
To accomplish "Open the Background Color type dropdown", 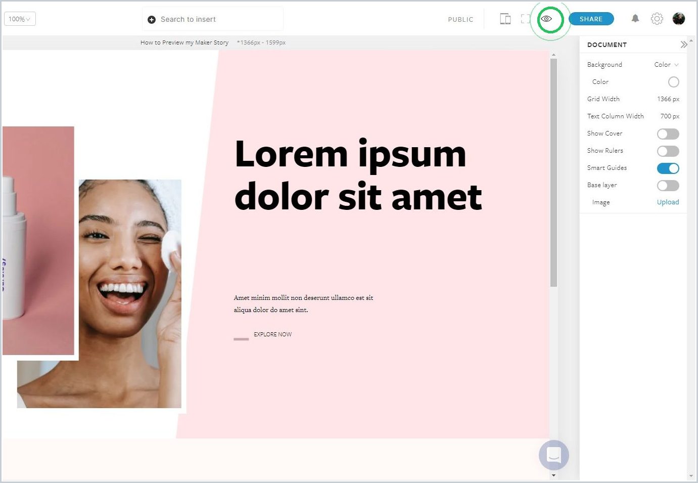I will pos(666,64).
